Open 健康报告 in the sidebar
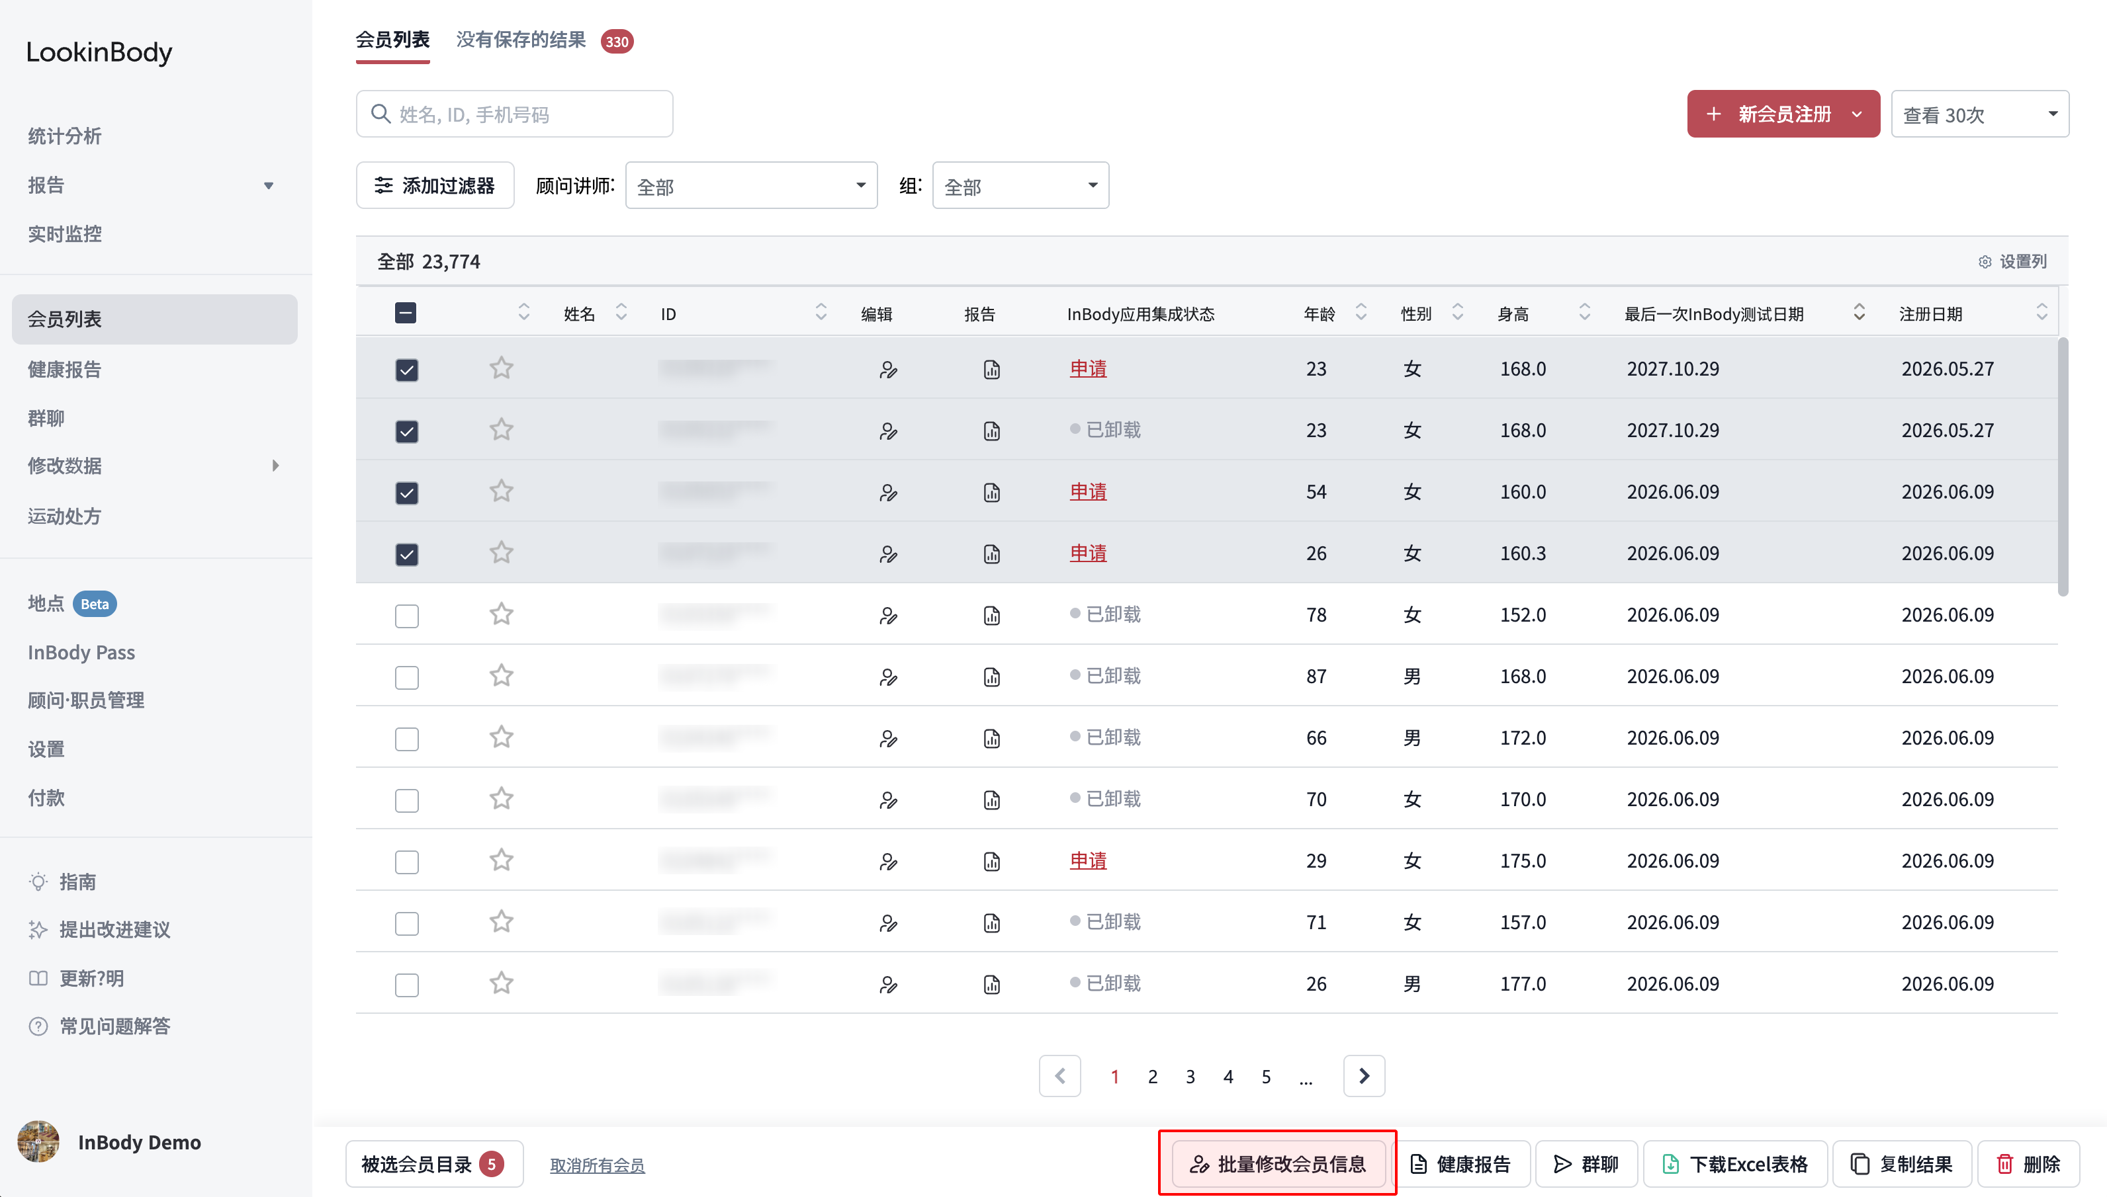The width and height of the screenshot is (2107, 1197). (64, 369)
